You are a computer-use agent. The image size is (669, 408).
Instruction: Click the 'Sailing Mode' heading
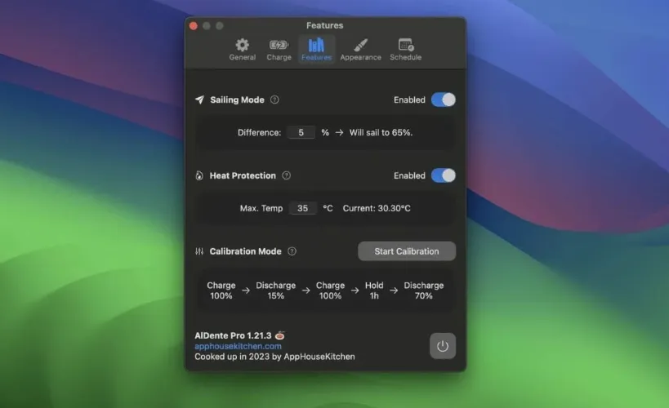point(237,100)
